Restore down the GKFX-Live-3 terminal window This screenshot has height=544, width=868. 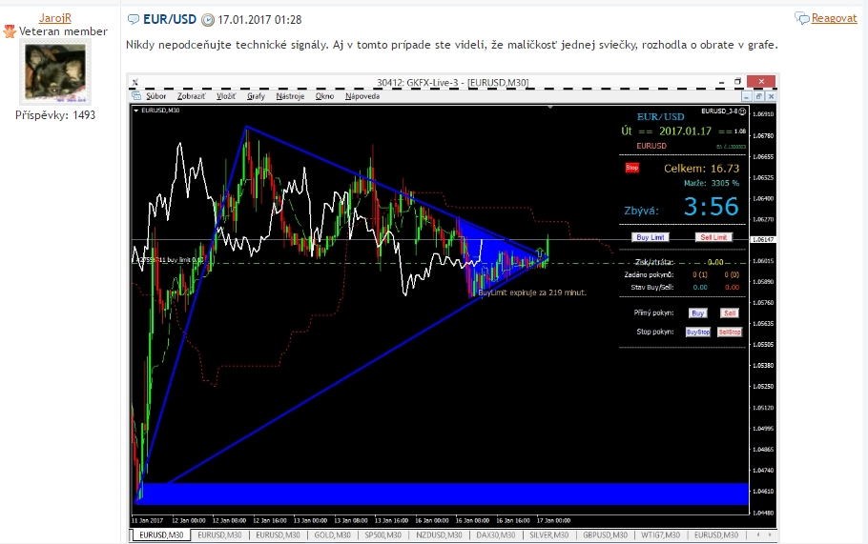pyautogui.click(x=737, y=82)
